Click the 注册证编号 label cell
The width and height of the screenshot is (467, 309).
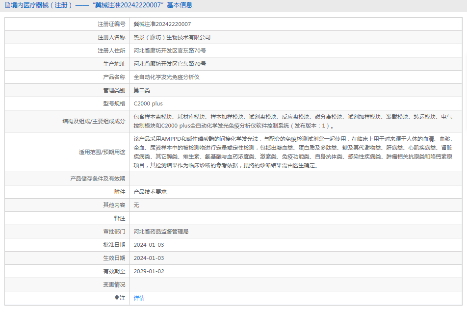click(x=111, y=24)
